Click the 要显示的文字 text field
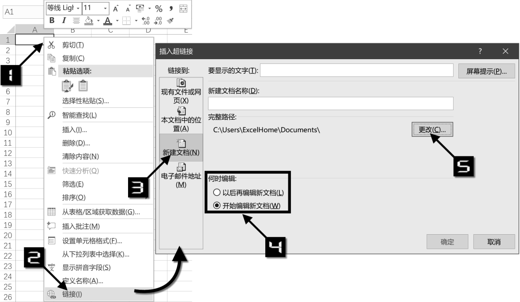Image resolution: width=520 pixels, height=302 pixels. coord(356,70)
